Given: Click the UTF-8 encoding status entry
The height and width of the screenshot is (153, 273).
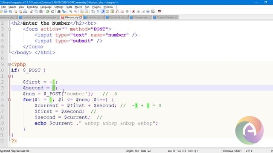Looking at the screenshot, I should tap(249, 151).
